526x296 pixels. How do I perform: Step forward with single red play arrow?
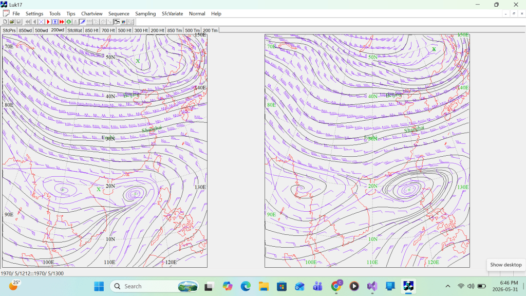point(48,22)
